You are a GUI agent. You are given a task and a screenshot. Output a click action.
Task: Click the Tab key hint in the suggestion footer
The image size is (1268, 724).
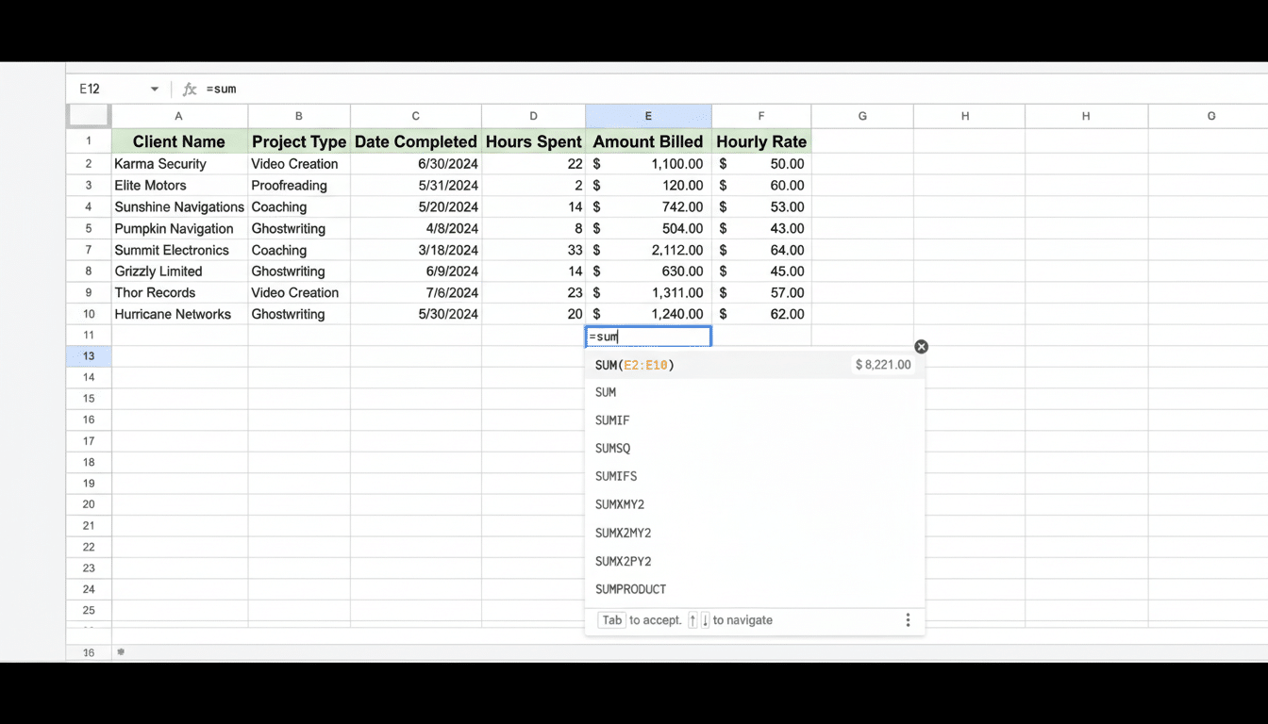611,619
